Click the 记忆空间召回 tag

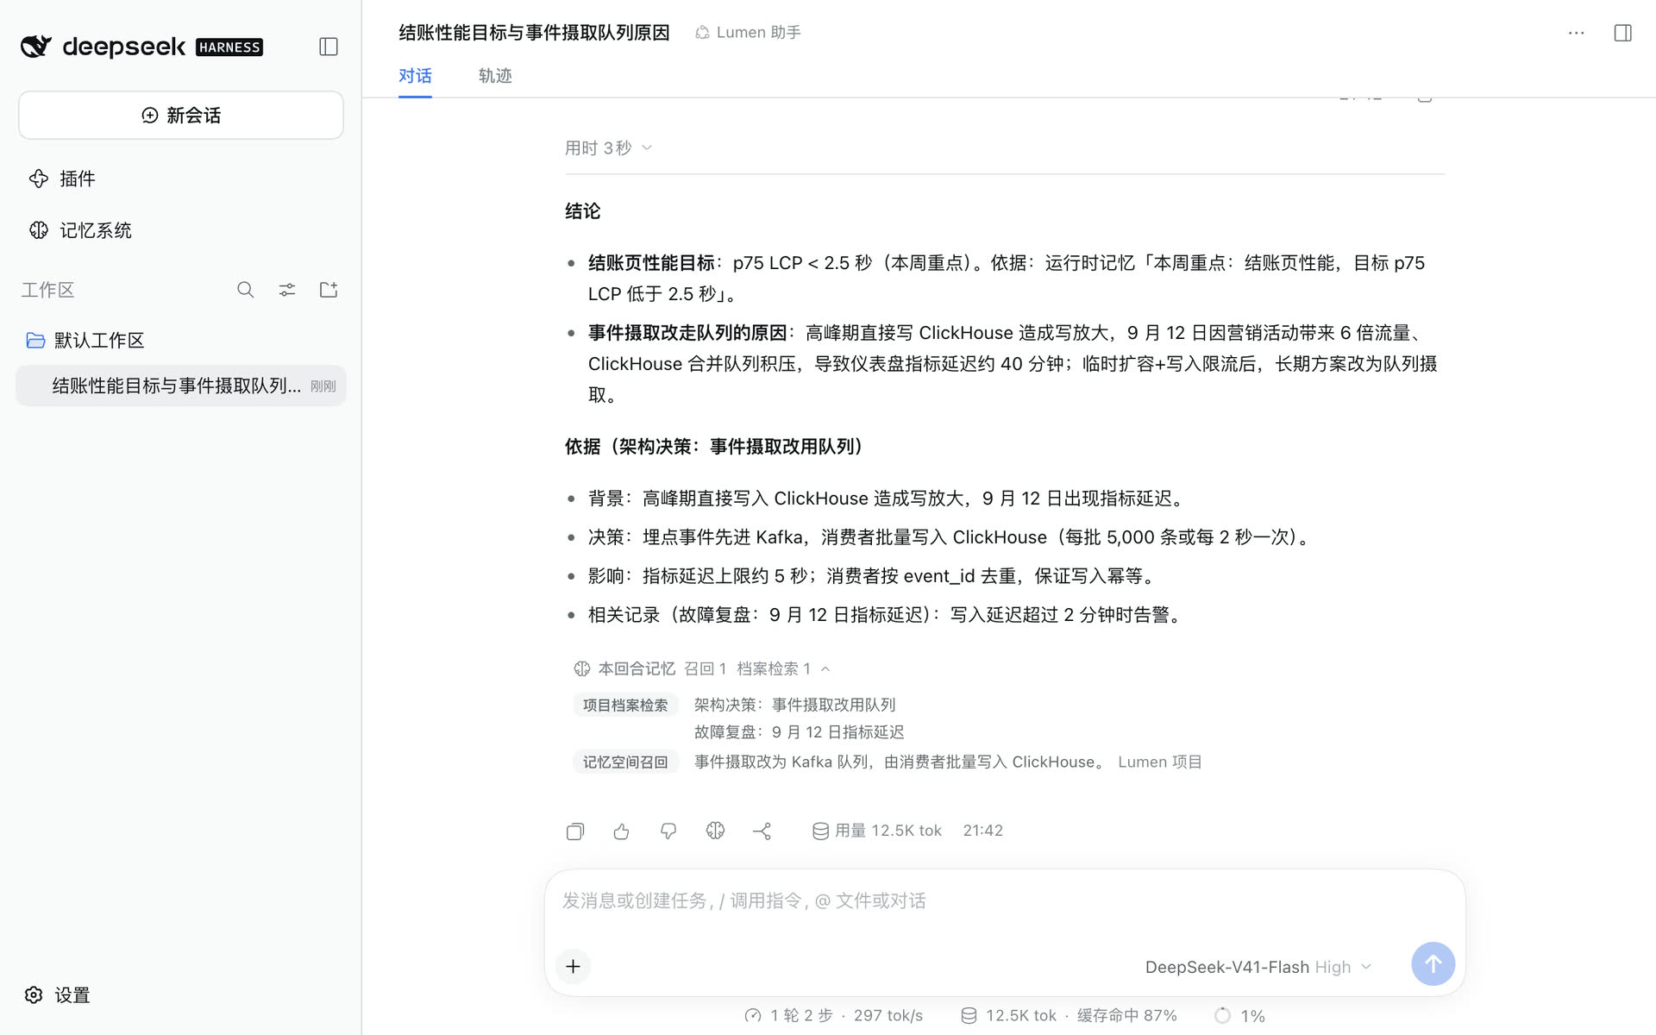pos(625,762)
